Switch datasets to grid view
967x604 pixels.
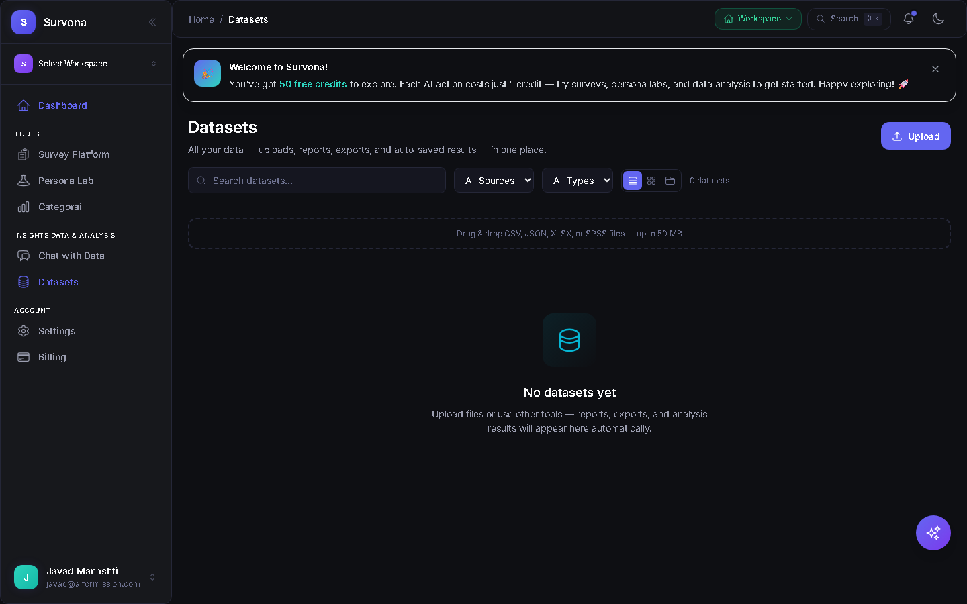tap(651, 181)
